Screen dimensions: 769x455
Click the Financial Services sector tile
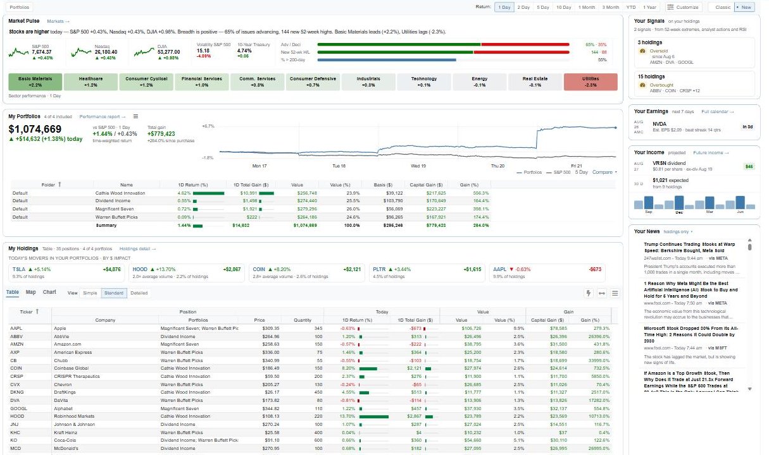(x=202, y=82)
